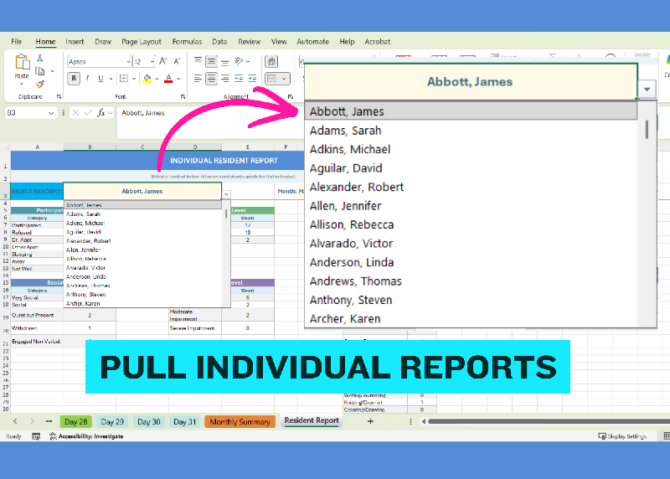This screenshot has width=670, height=479.
Task: Apply the yellow Fill Color swatch
Action: 147,79
